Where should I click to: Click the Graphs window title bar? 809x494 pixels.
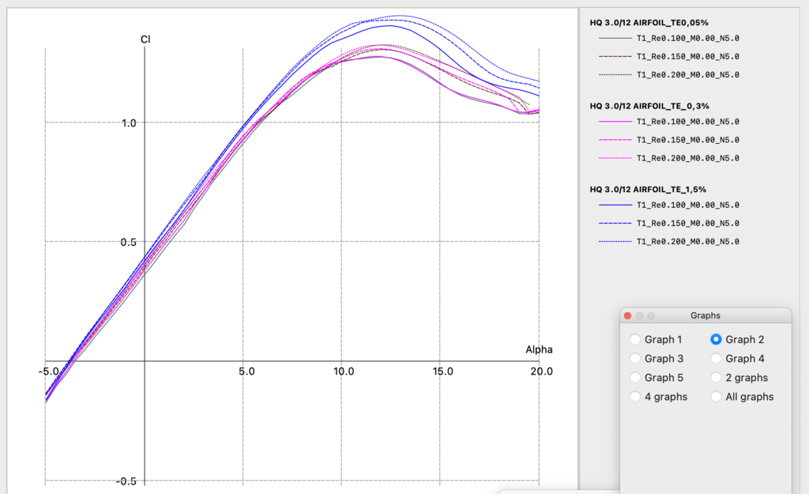coord(705,315)
